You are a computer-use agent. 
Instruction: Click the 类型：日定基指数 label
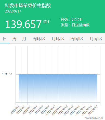click(x=75, y=25)
